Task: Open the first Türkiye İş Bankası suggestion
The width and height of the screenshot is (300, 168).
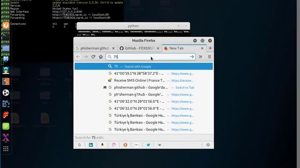Action: [x=143, y=115]
